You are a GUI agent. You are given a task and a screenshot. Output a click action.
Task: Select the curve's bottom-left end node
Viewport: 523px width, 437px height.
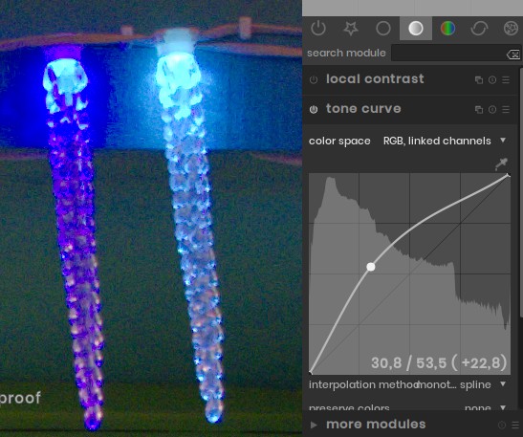pos(311,372)
